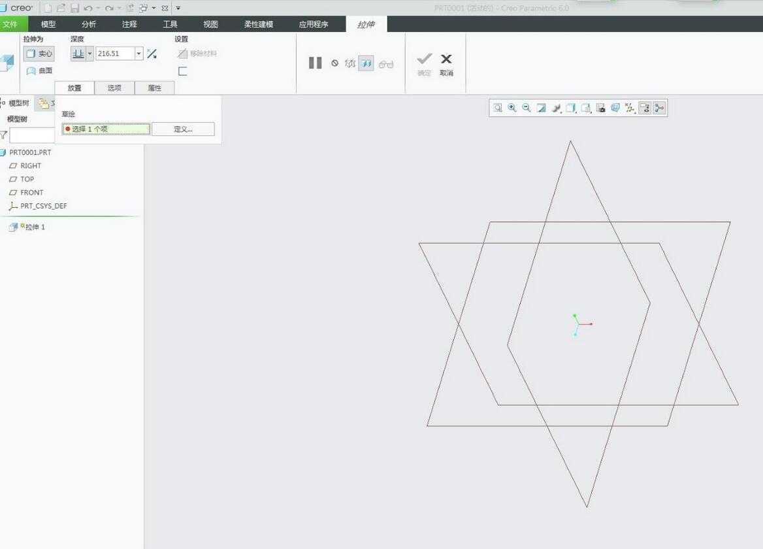
Task: Switch to the 视图 ribbon tab
Action: point(210,24)
